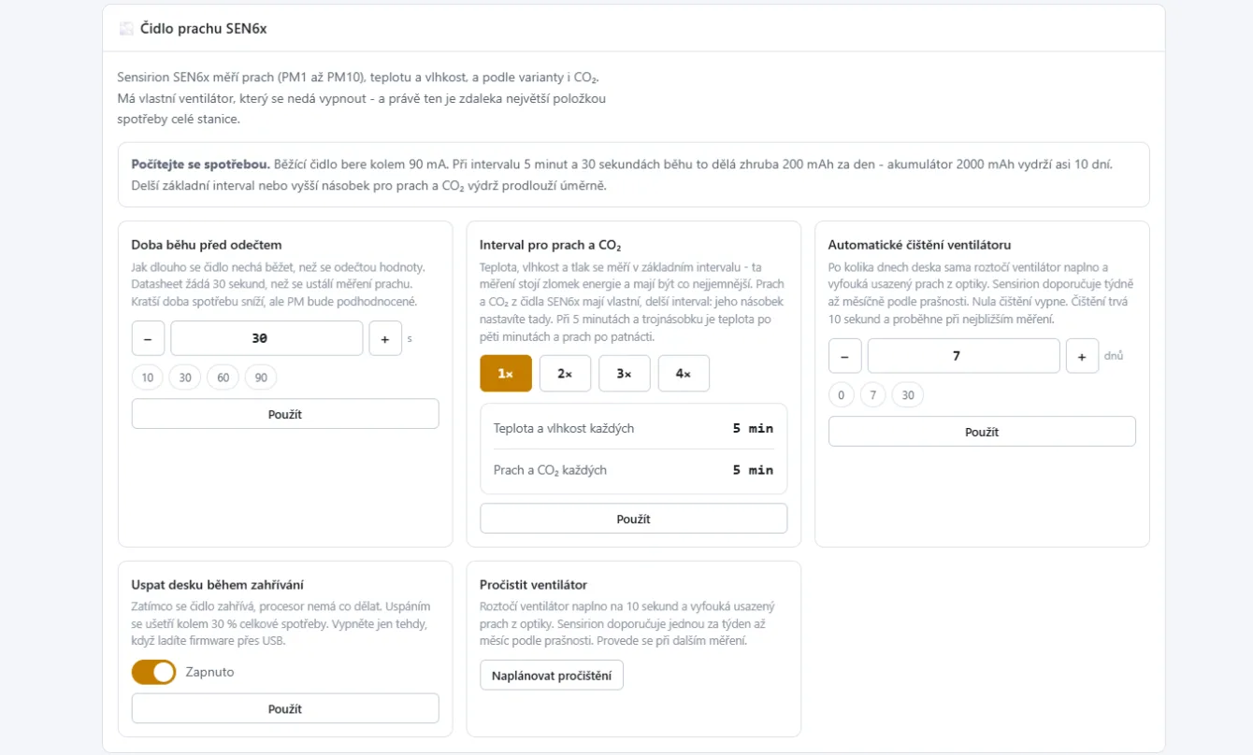The image size is (1253, 755).
Task: Apply the Interval pro prach a CO₂ setting
Action: pos(634,519)
